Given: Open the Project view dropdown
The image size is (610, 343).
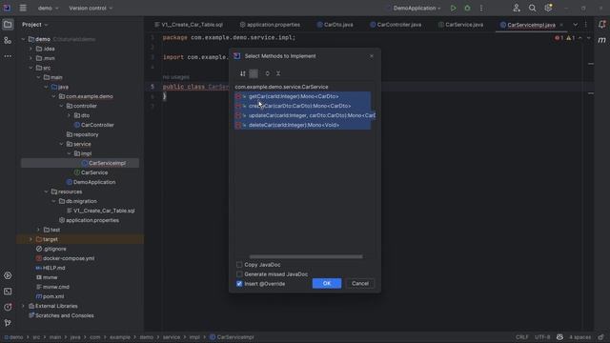Looking at the screenshot, I should [x=34, y=25].
